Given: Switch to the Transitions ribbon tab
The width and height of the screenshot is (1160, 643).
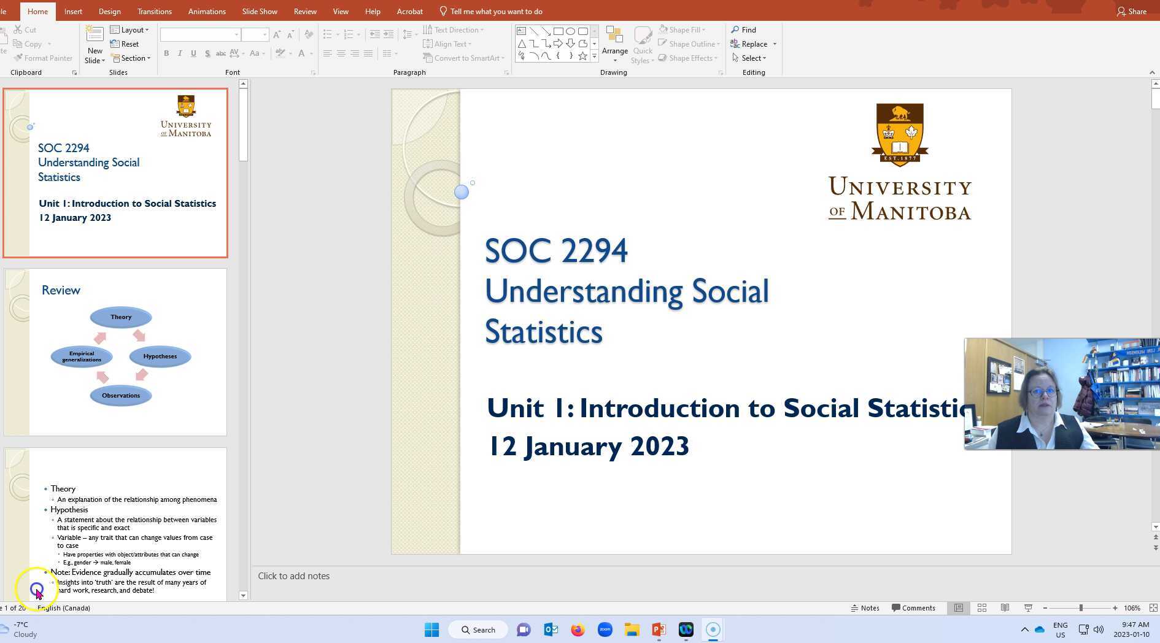Looking at the screenshot, I should (x=154, y=11).
